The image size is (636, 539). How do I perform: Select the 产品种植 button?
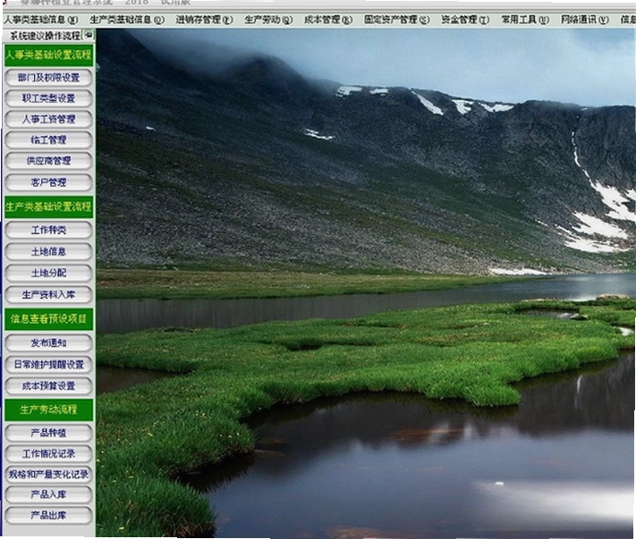pyautogui.click(x=48, y=433)
